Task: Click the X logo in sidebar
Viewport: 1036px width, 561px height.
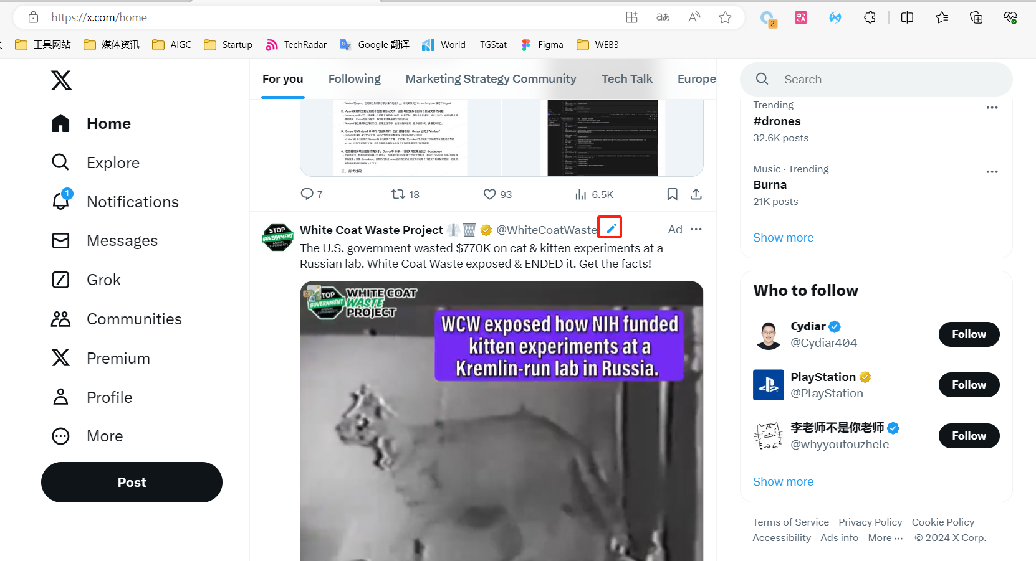Action: [61, 80]
